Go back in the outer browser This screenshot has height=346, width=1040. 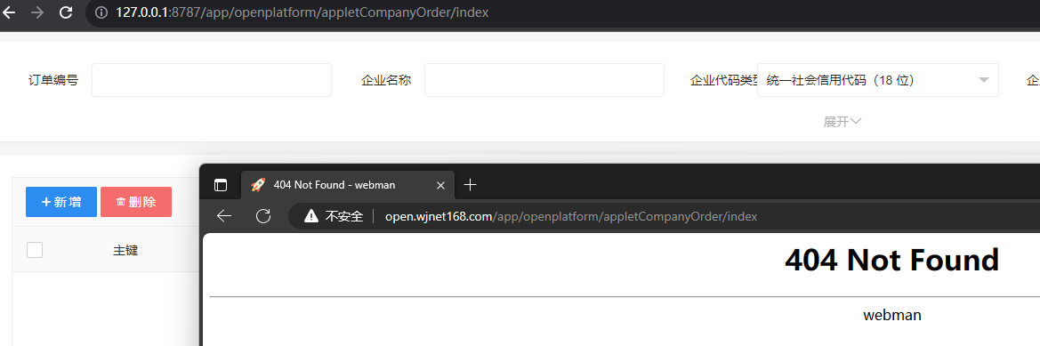9,12
